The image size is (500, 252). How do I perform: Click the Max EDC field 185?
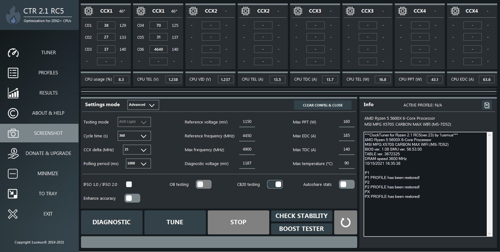point(346,136)
